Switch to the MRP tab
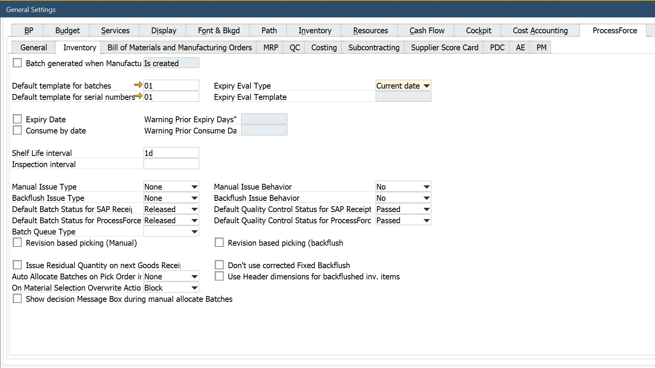Viewport: 655px width, 368px height. coord(270,47)
